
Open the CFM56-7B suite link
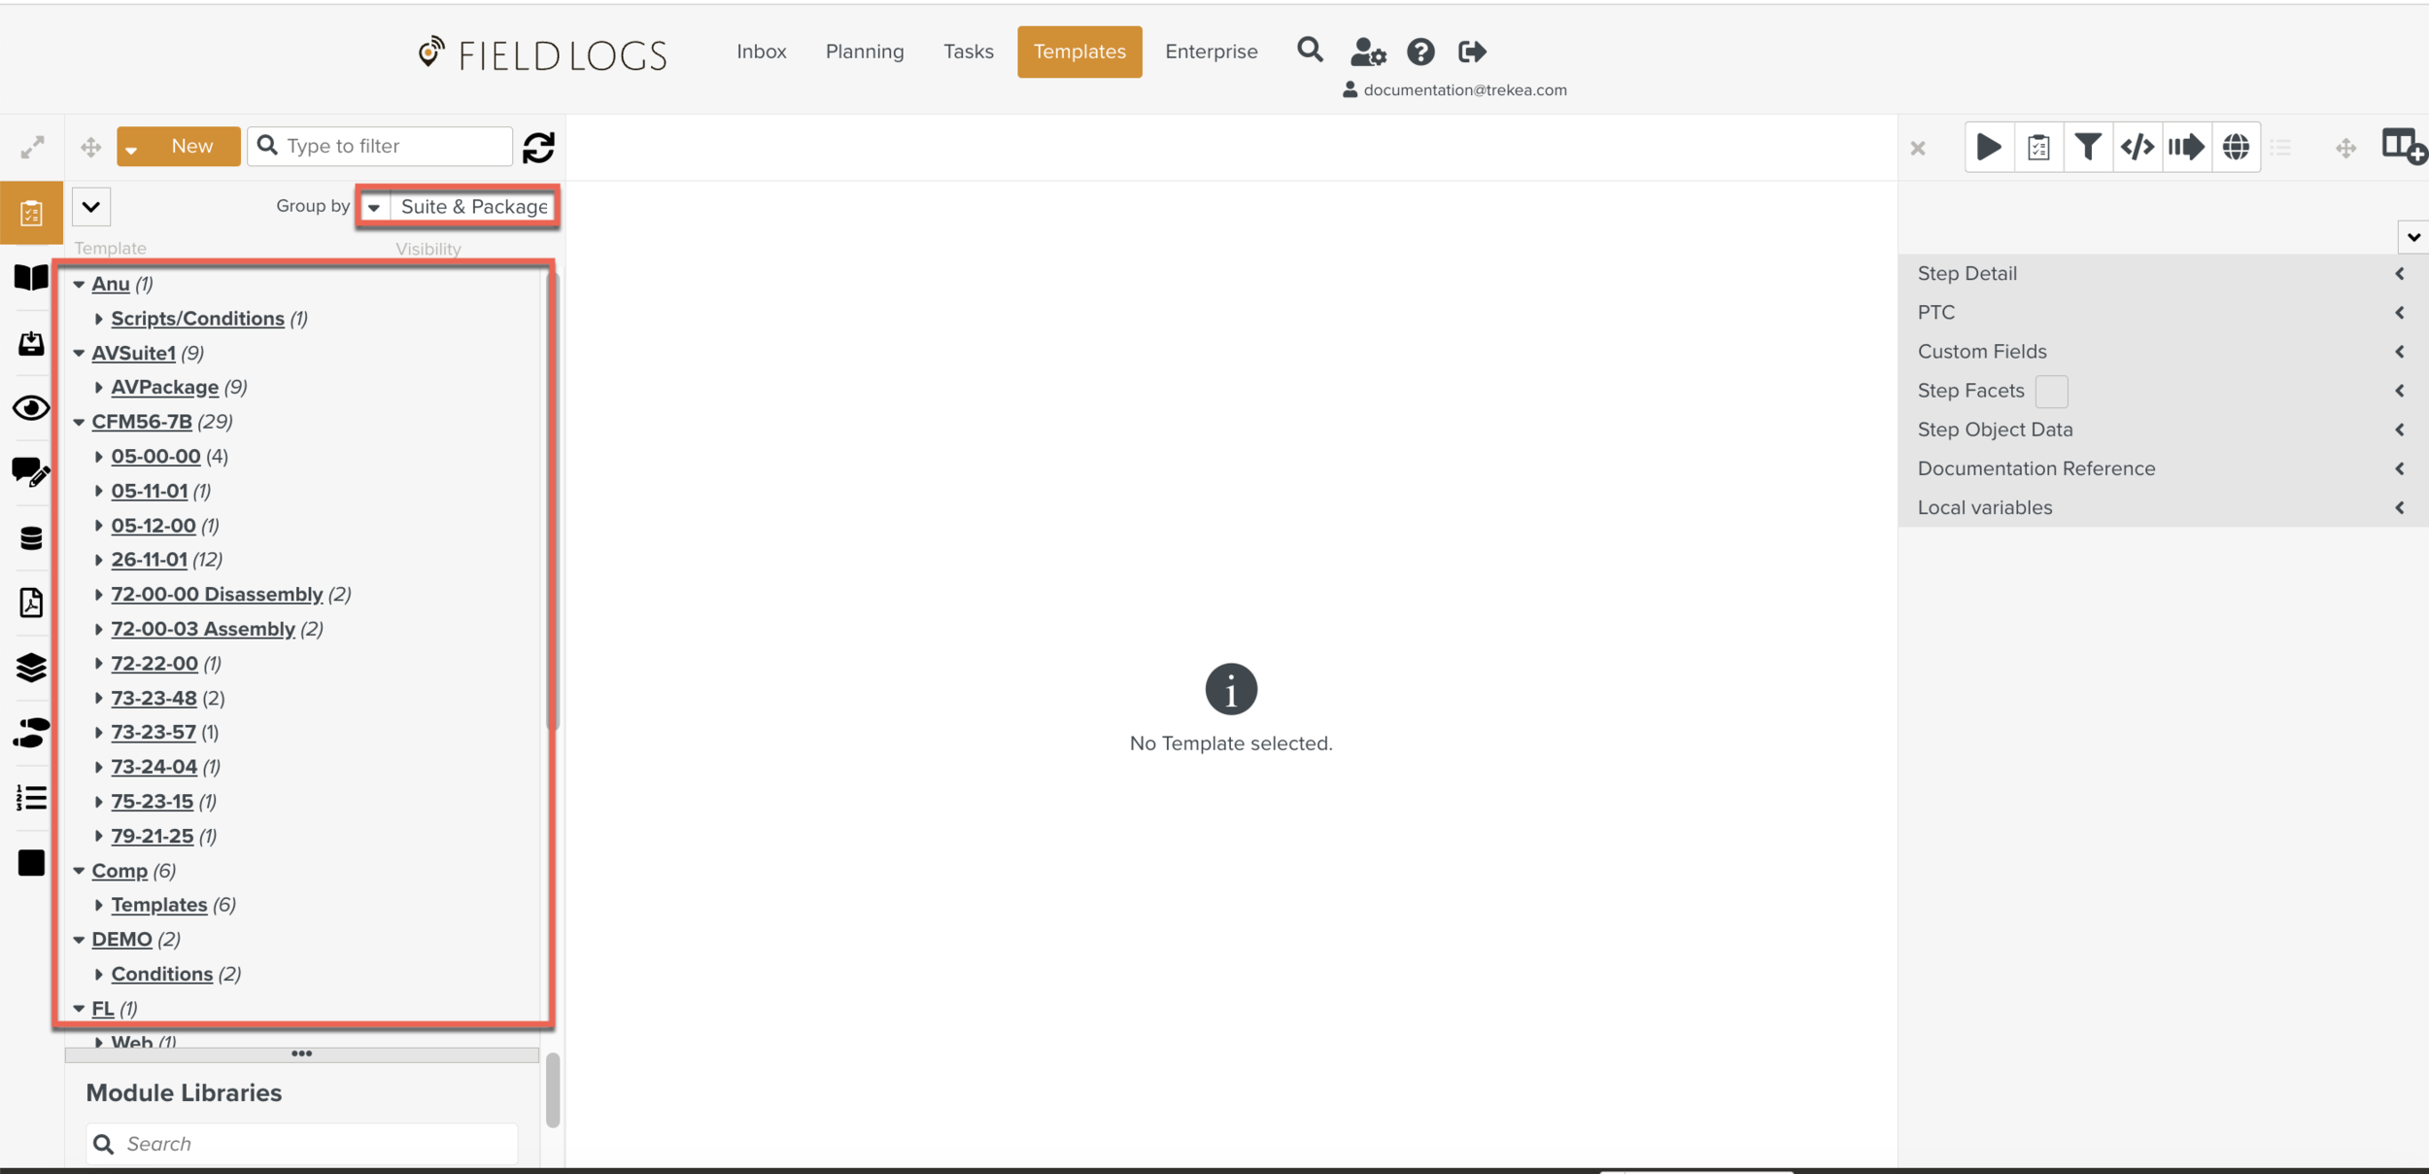tap(142, 422)
